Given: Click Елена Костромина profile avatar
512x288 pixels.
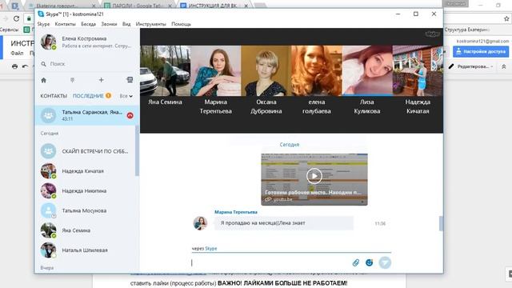Looking at the screenshot, I should (x=48, y=42).
